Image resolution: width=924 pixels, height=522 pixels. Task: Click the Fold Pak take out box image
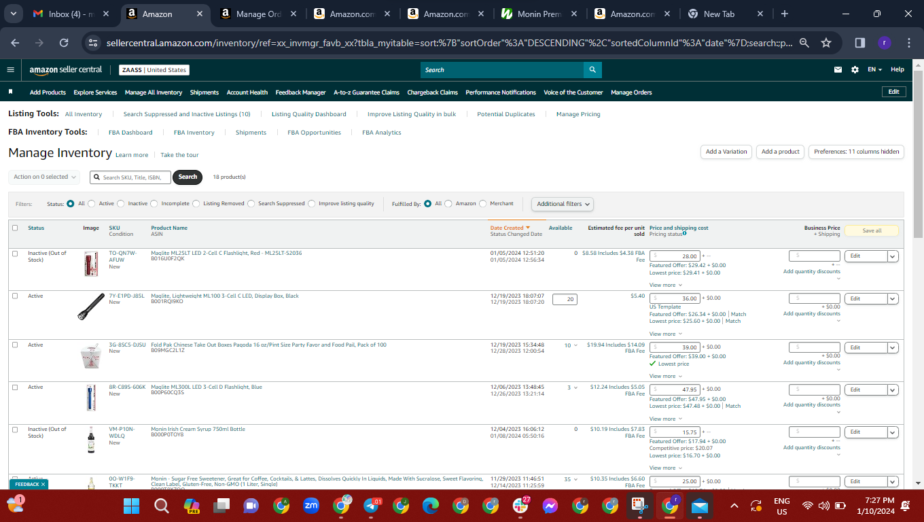(x=90, y=356)
